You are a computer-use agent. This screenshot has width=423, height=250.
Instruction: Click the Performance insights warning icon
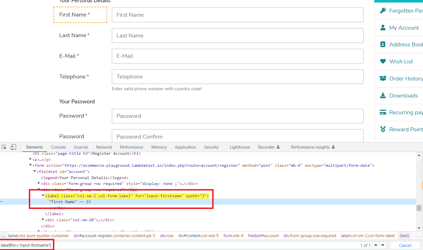click(x=333, y=146)
